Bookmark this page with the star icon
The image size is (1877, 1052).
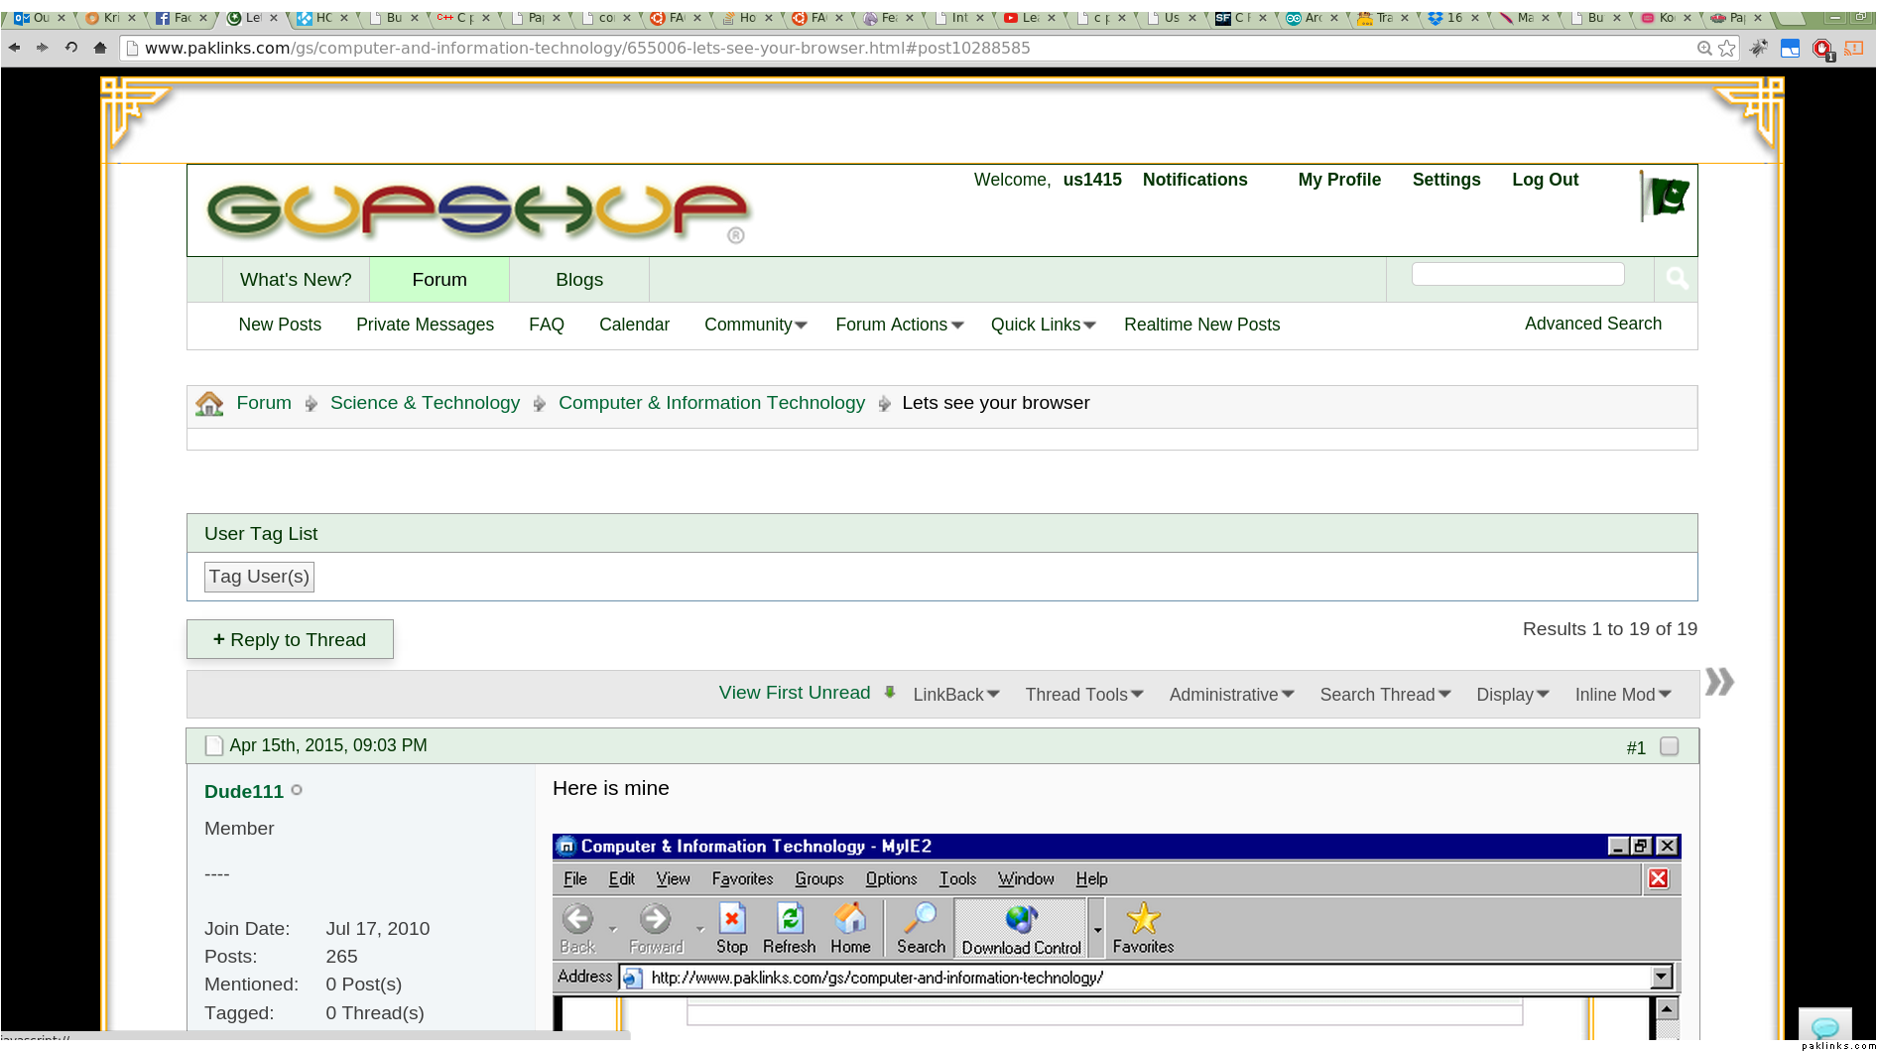tap(1727, 48)
